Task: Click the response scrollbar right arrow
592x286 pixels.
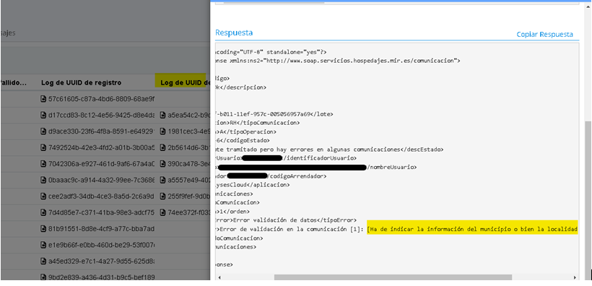Action: (575, 277)
